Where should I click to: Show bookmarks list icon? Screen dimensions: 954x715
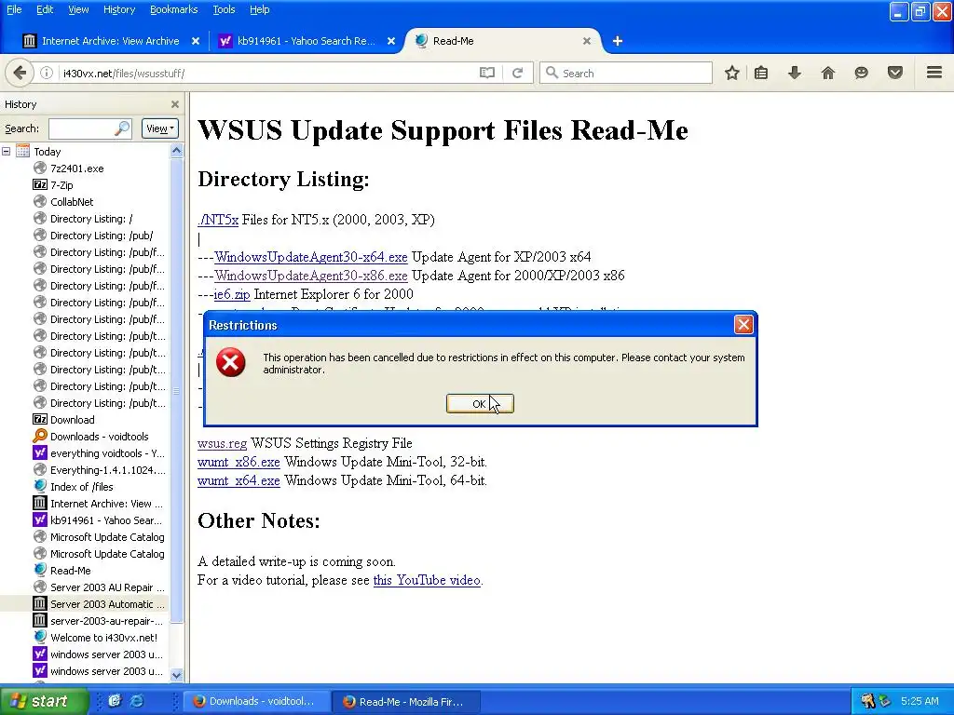(761, 73)
